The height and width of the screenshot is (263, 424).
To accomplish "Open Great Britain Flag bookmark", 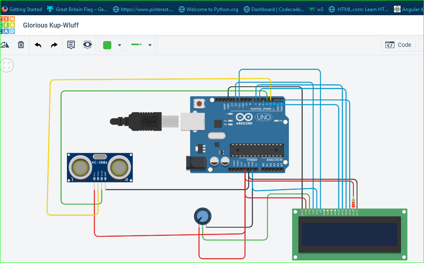I will (x=77, y=9).
